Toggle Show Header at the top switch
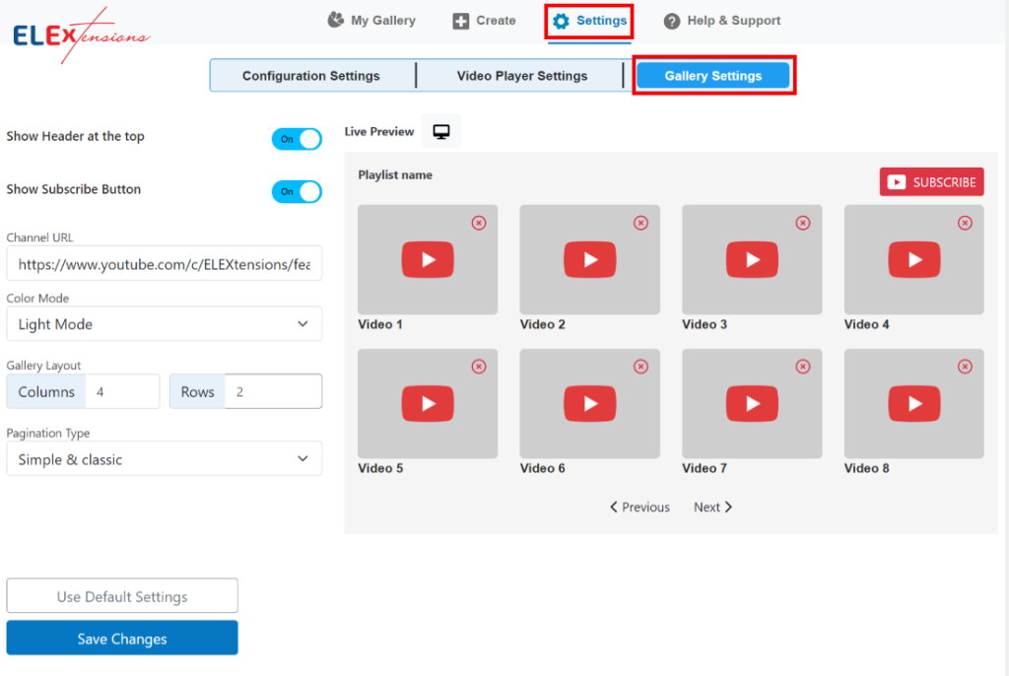Image resolution: width=1009 pixels, height=676 pixels. coord(297,139)
